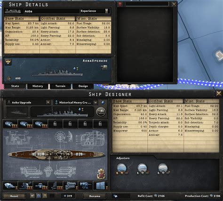Click the Aoba ship name field
223x201 pixels.
[52, 11]
